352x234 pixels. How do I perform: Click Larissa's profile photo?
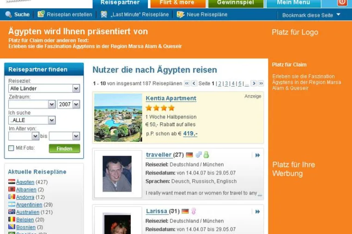click(x=117, y=224)
